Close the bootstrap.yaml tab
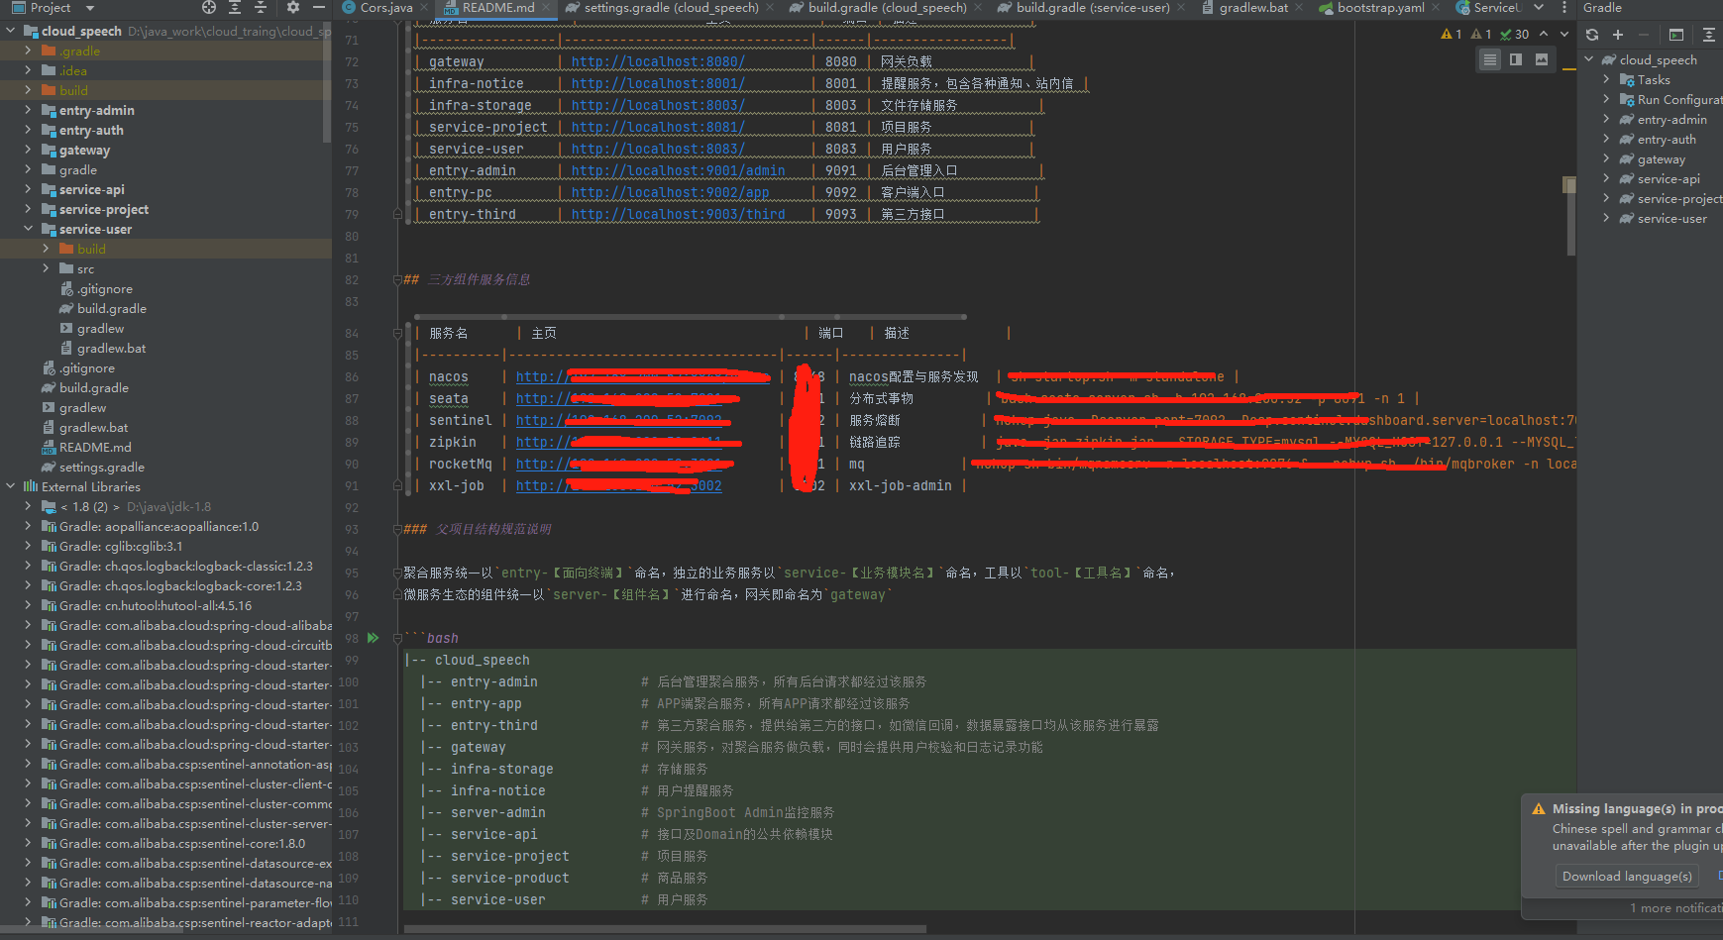This screenshot has width=1723, height=940. pyautogui.click(x=1437, y=8)
